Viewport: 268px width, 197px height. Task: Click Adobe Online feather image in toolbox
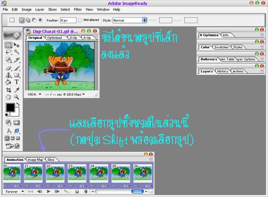coord(13,36)
